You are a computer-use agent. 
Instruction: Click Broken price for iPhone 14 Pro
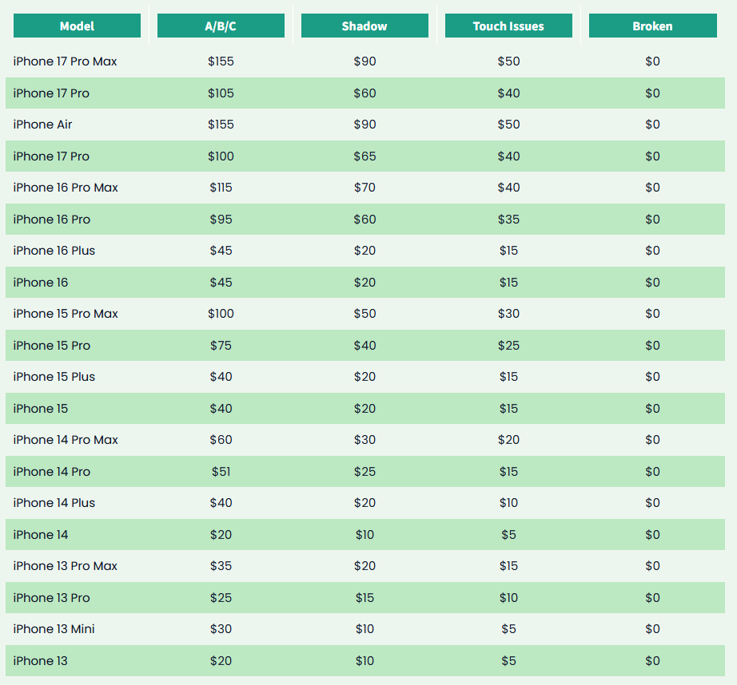[653, 471]
